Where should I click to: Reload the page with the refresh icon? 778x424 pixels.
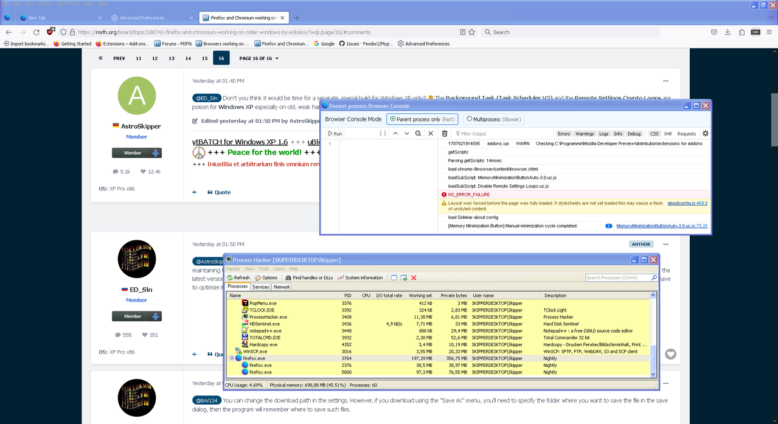[36, 32]
